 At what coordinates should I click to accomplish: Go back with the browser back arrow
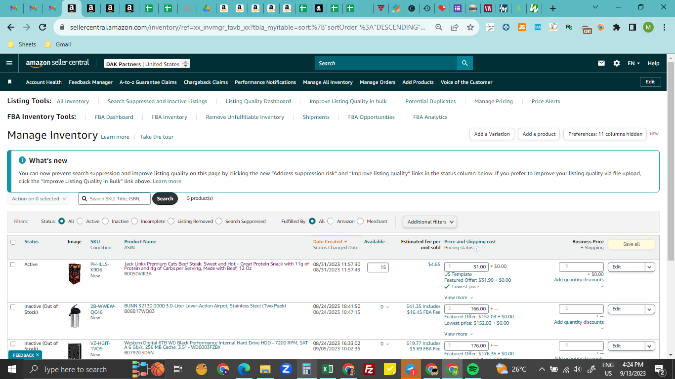tap(11, 27)
